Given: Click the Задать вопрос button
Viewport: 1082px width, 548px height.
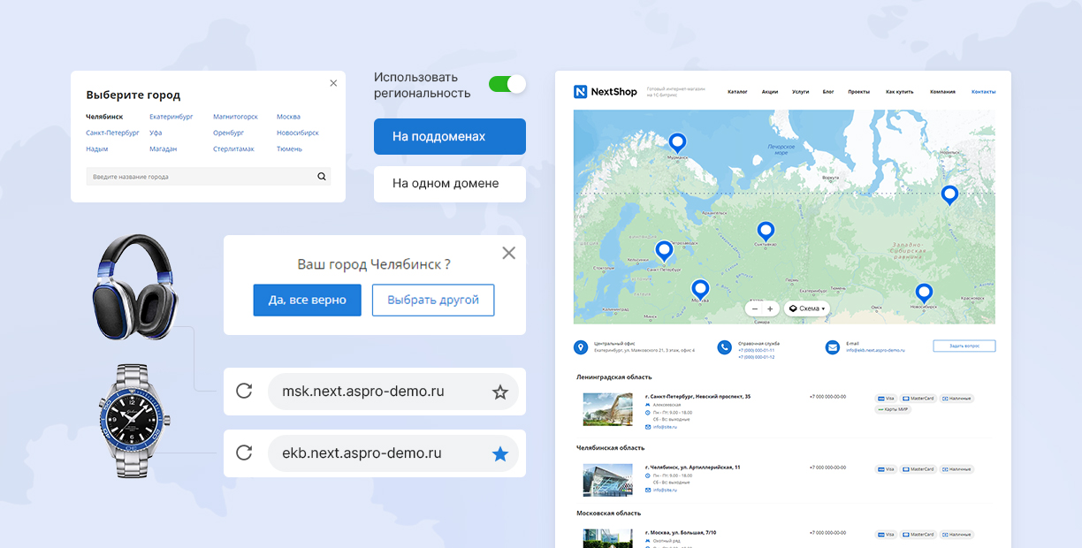Looking at the screenshot, I should [x=964, y=346].
